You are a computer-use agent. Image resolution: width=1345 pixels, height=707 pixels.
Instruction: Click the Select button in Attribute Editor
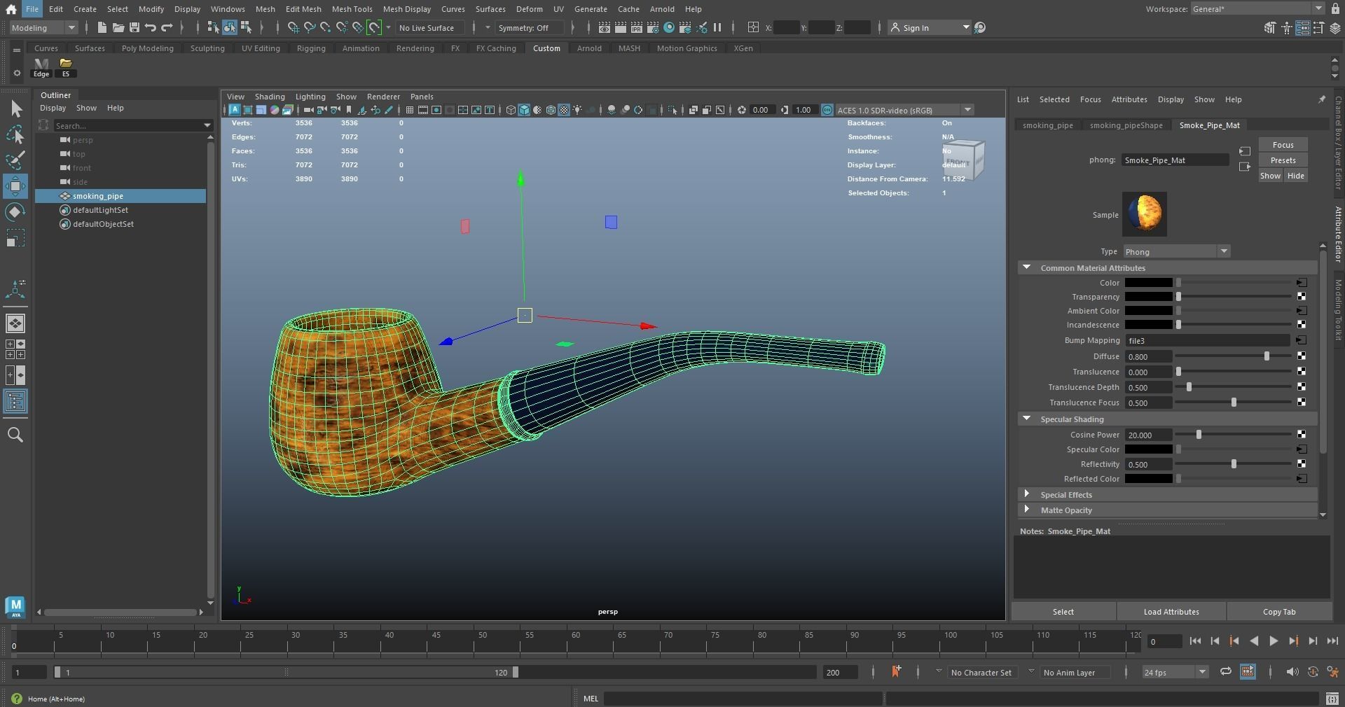pyautogui.click(x=1063, y=612)
